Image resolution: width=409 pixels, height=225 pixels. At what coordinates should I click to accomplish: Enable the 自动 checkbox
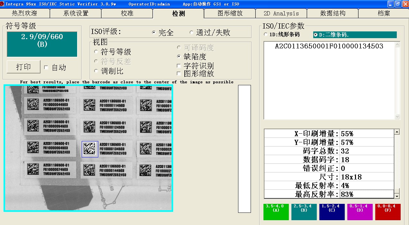coord(46,67)
